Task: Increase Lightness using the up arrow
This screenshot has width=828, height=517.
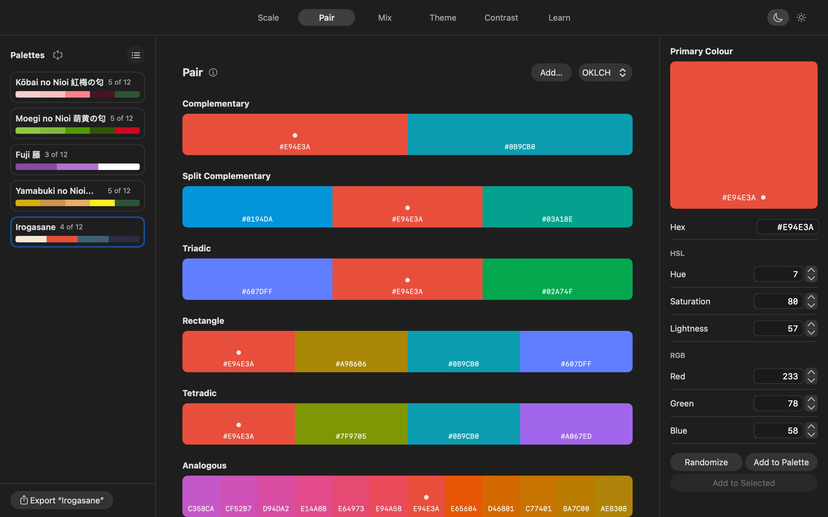Action: click(x=811, y=324)
